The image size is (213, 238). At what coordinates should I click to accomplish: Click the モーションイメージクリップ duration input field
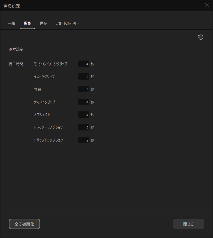[84, 64]
